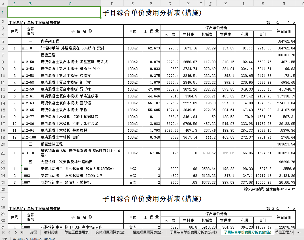Viewport: 304px width, 240px height.
Task: Select the 大型机械一次安拆及场外运输费 section cell
Action: (82, 162)
